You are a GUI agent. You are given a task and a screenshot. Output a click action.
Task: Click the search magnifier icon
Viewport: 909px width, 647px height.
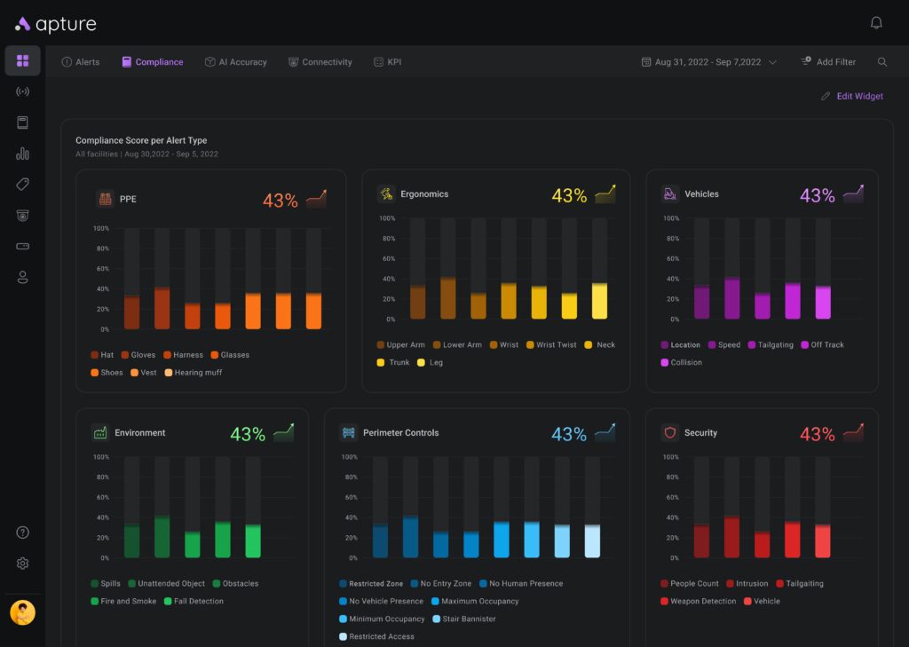click(882, 62)
